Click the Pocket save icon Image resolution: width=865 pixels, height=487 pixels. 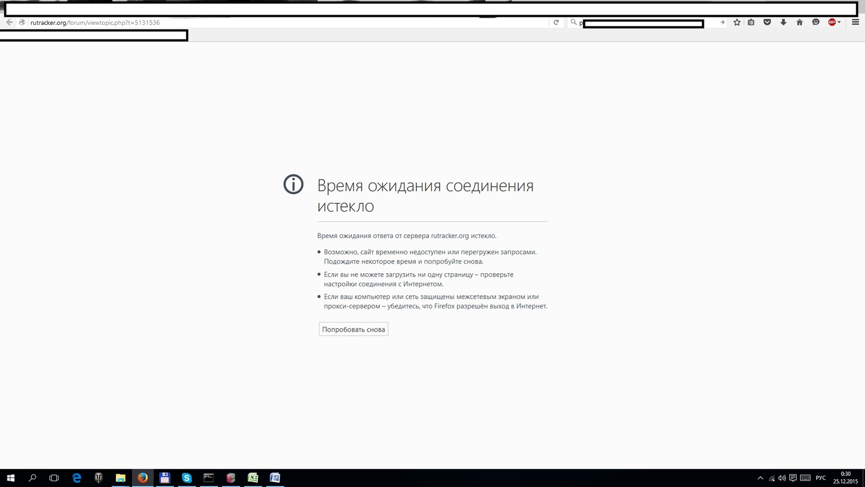coord(767,22)
